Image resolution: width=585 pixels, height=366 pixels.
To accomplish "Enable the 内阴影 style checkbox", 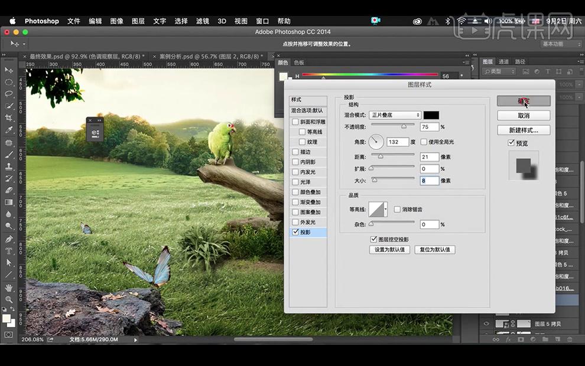I will pos(295,162).
